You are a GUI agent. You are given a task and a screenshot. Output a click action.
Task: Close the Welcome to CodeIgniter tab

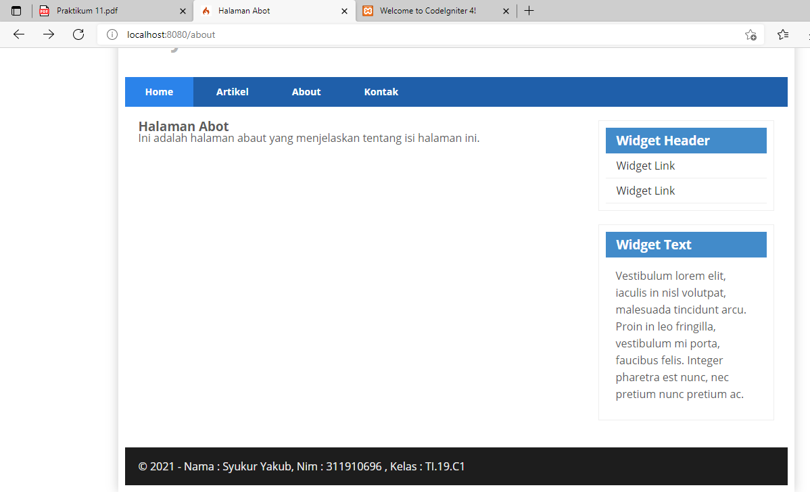pos(506,11)
